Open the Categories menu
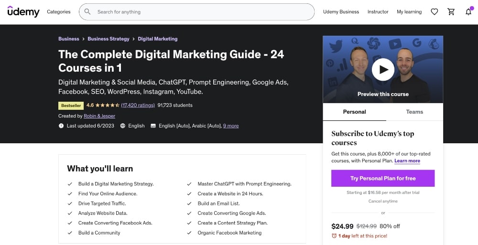 58,12
